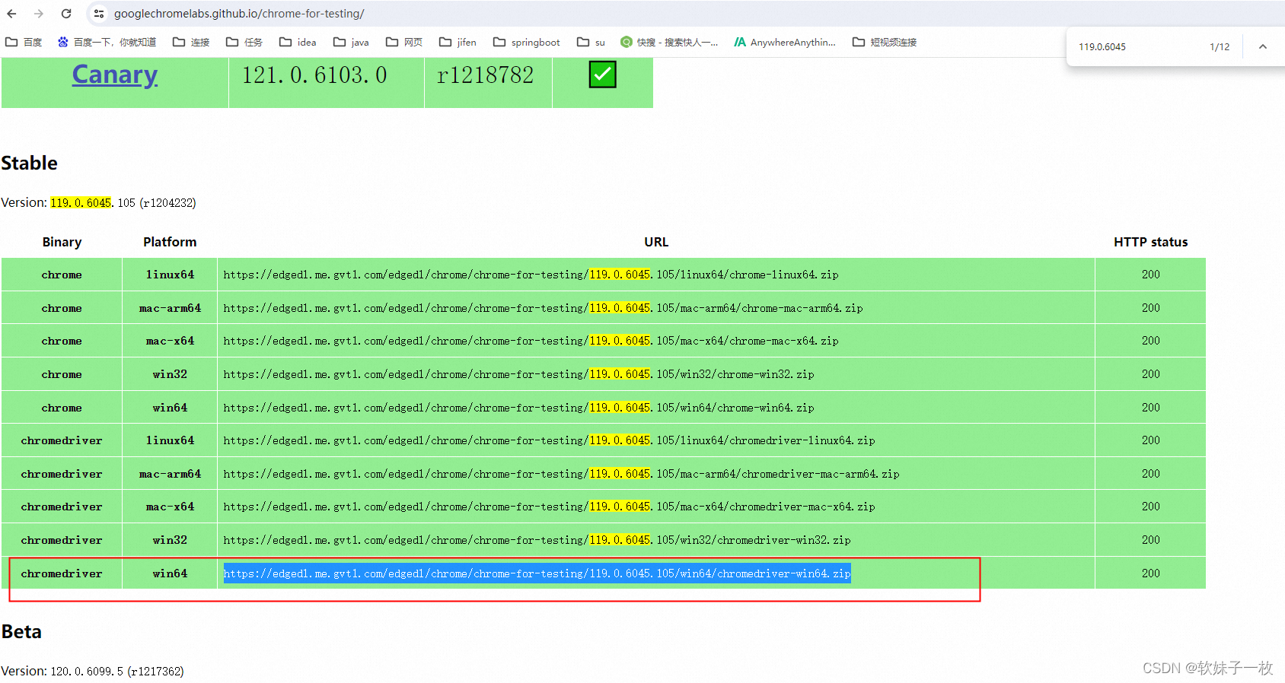
Task: Open the su bookmark folder
Action: (591, 43)
